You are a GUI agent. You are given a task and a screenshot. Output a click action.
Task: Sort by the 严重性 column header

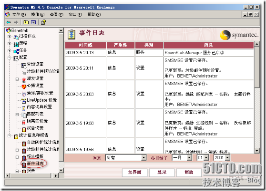121,45
